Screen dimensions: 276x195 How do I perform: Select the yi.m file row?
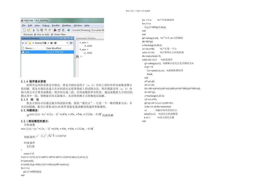coord(47,52)
